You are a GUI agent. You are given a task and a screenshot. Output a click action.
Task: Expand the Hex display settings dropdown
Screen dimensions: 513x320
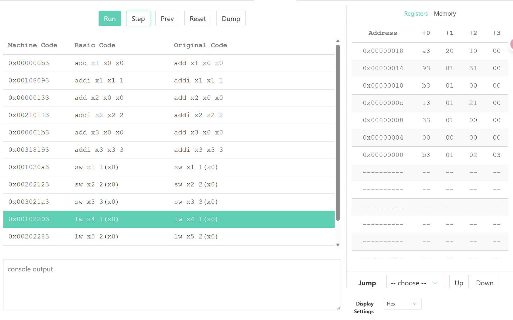(x=402, y=304)
